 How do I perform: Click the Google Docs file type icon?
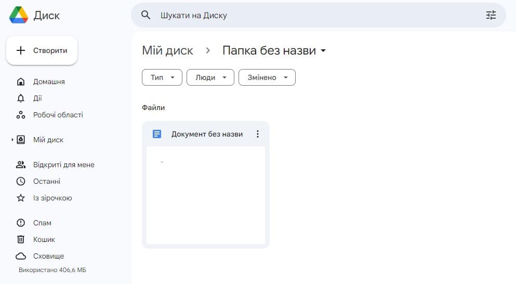(x=157, y=134)
